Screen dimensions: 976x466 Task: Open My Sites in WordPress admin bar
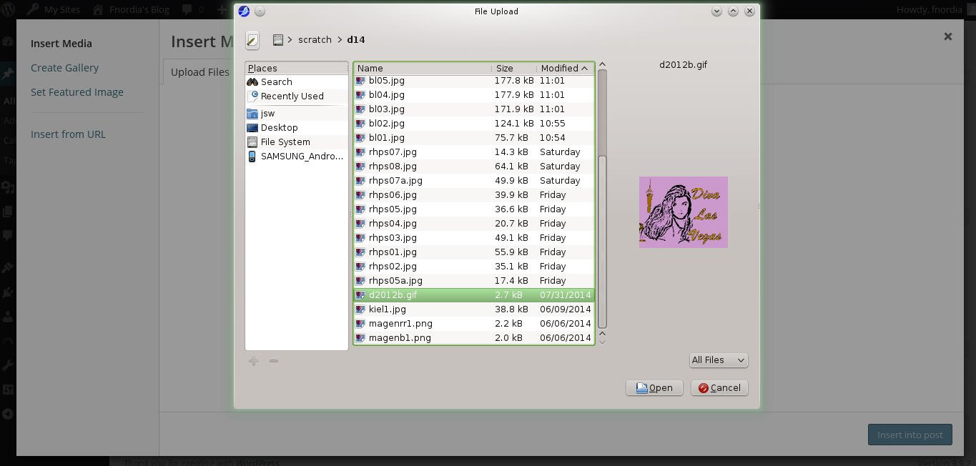pyautogui.click(x=54, y=10)
